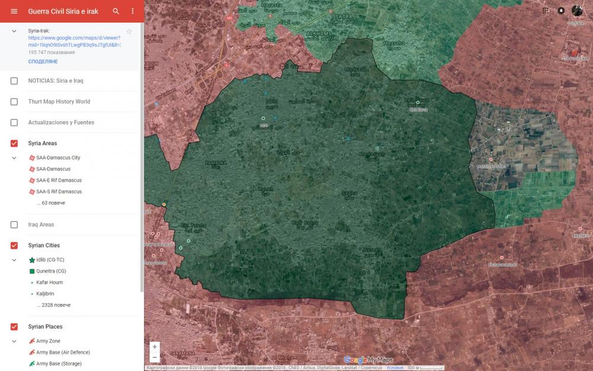Enable the Iraq Areas layer checkbox
Screen dimensions: 593x371
(x=14, y=225)
